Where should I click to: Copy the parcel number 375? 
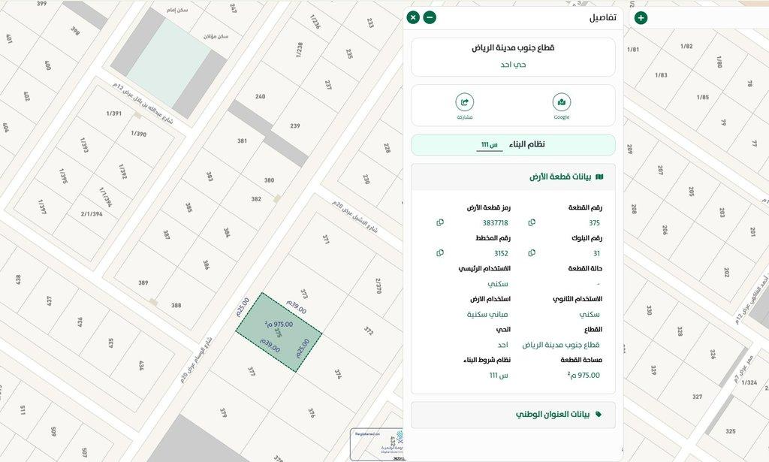(x=532, y=223)
